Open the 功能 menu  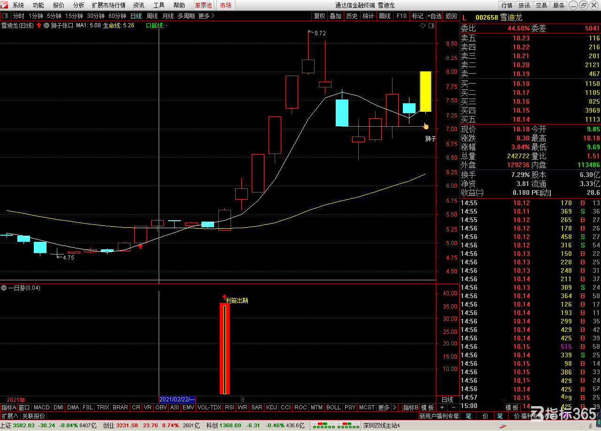pyautogui.click(x=39, y=5)
